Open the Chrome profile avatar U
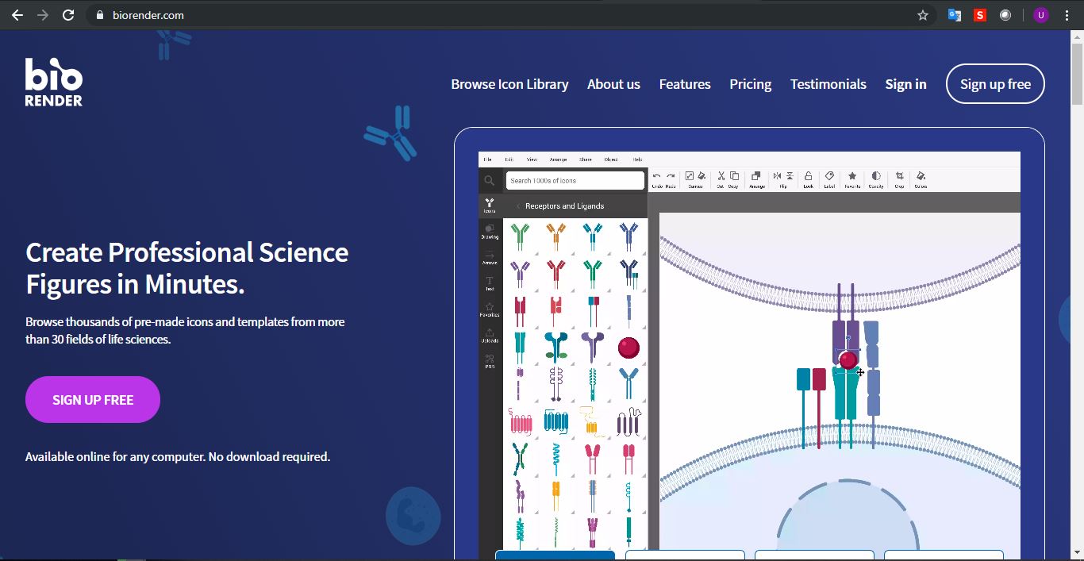 [1040, 15]
